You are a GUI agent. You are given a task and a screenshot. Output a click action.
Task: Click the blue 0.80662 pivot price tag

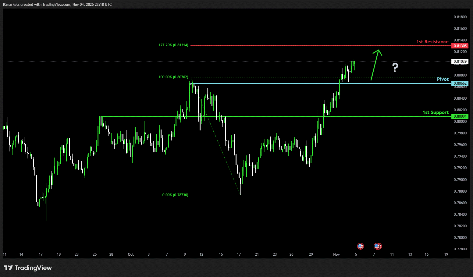(x=460, y=83)
